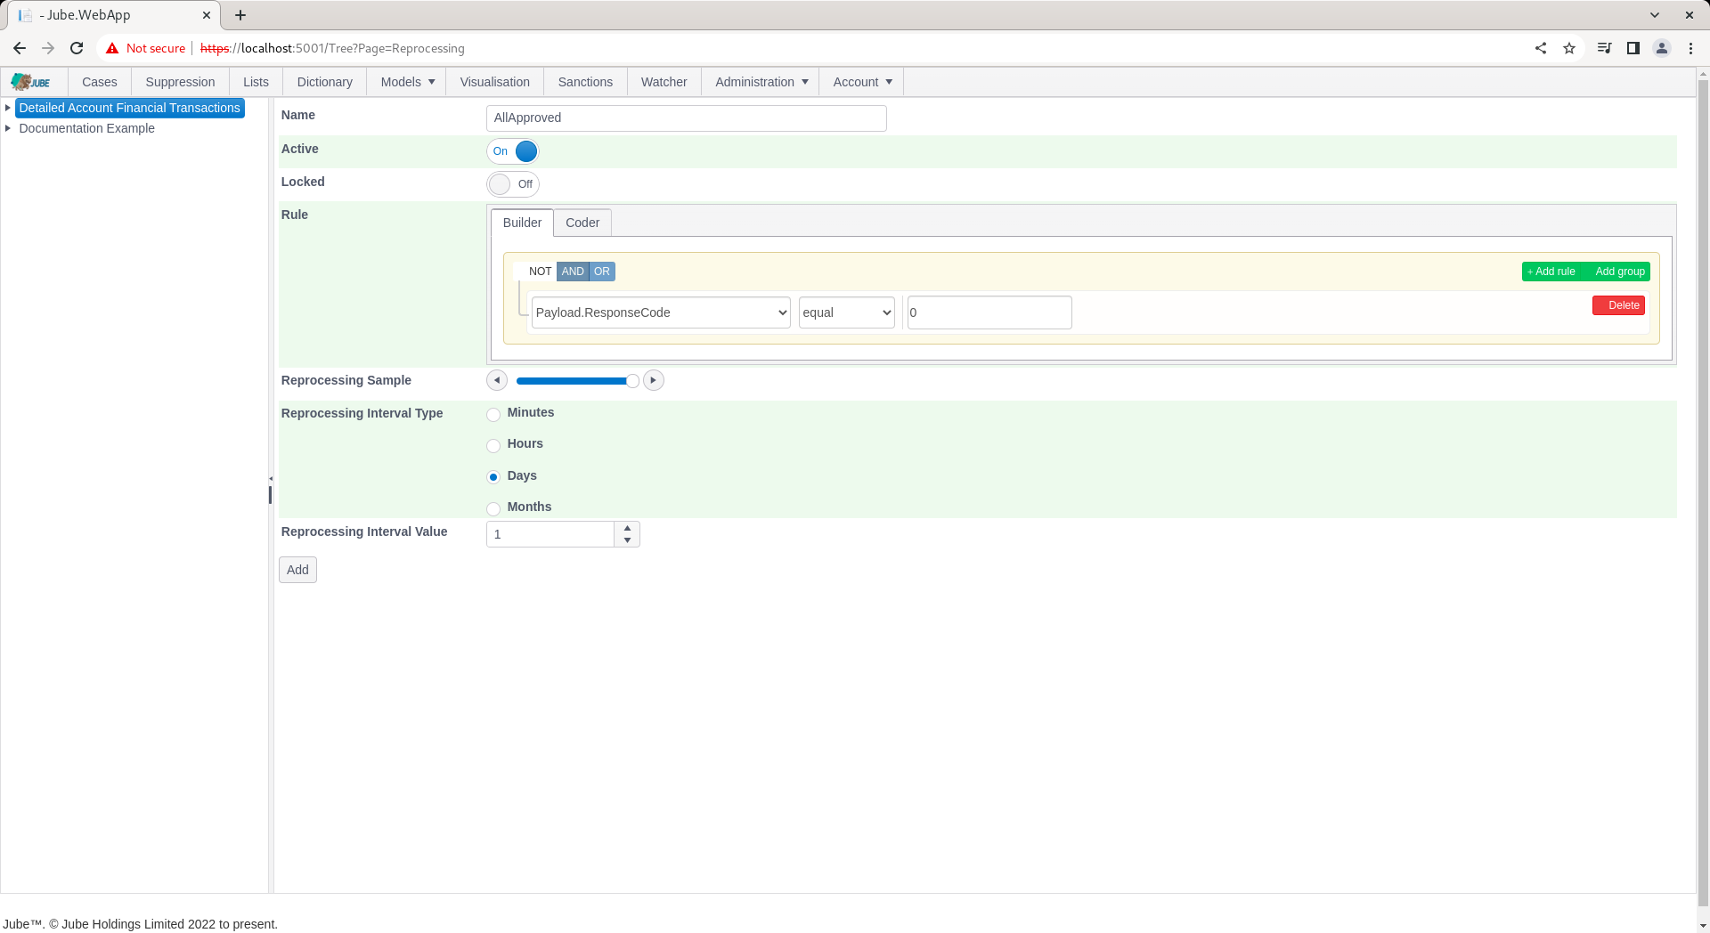Select the Hours interval type
The height and width of the screenshot is (933, 1710).
(493, 446)
